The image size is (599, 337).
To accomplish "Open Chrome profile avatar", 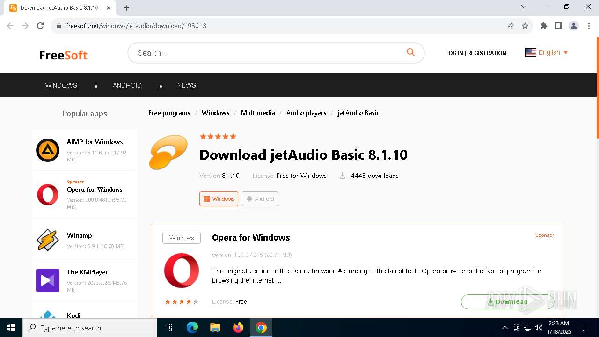I will click(x=574, y=26).
